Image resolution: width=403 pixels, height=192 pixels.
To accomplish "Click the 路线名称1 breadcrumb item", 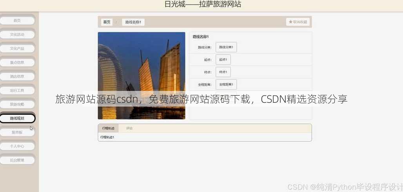I will click(x=133, y=22).
